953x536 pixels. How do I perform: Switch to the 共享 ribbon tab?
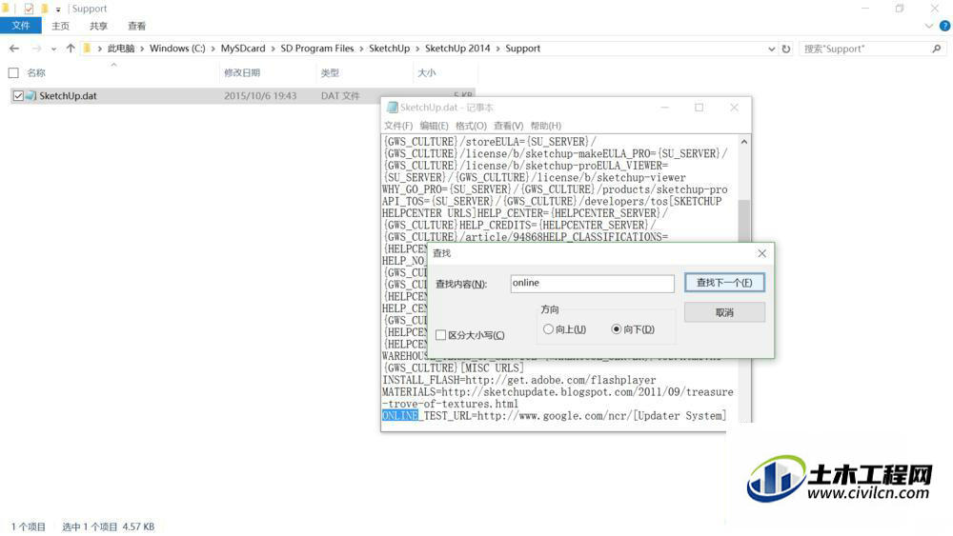tap(98, 26)
